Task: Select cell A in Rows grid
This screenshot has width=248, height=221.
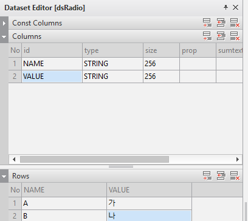Action: coord(64,203)
